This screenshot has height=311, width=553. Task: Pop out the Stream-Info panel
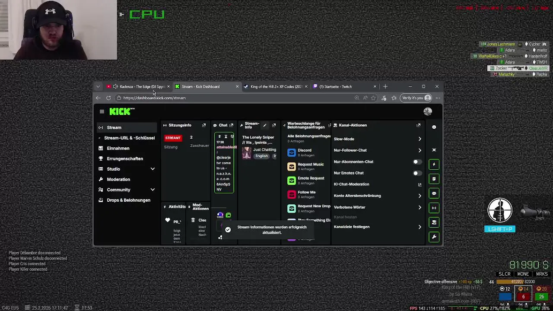[x=274, y=125]
